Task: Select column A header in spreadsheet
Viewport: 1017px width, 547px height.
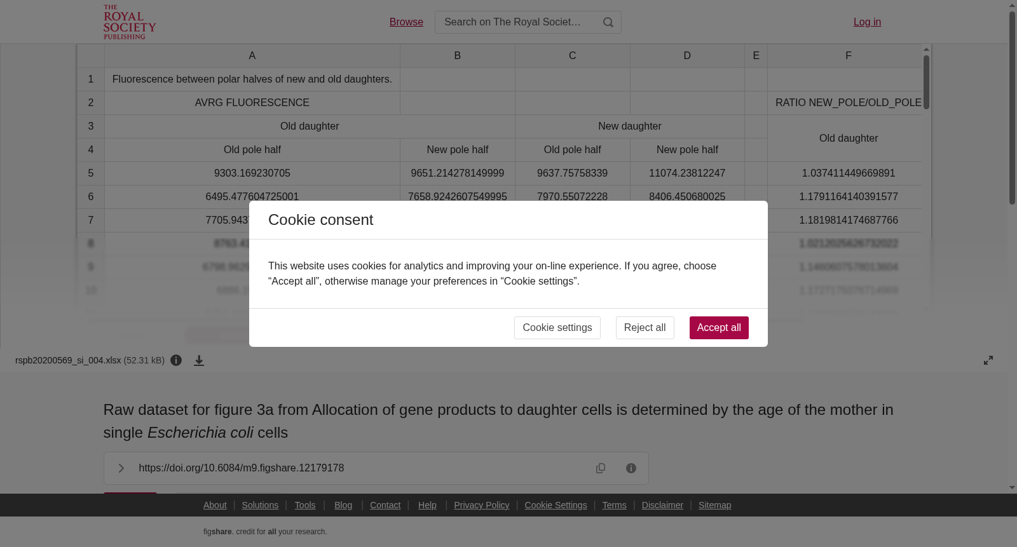Action: tap(252, 56)
